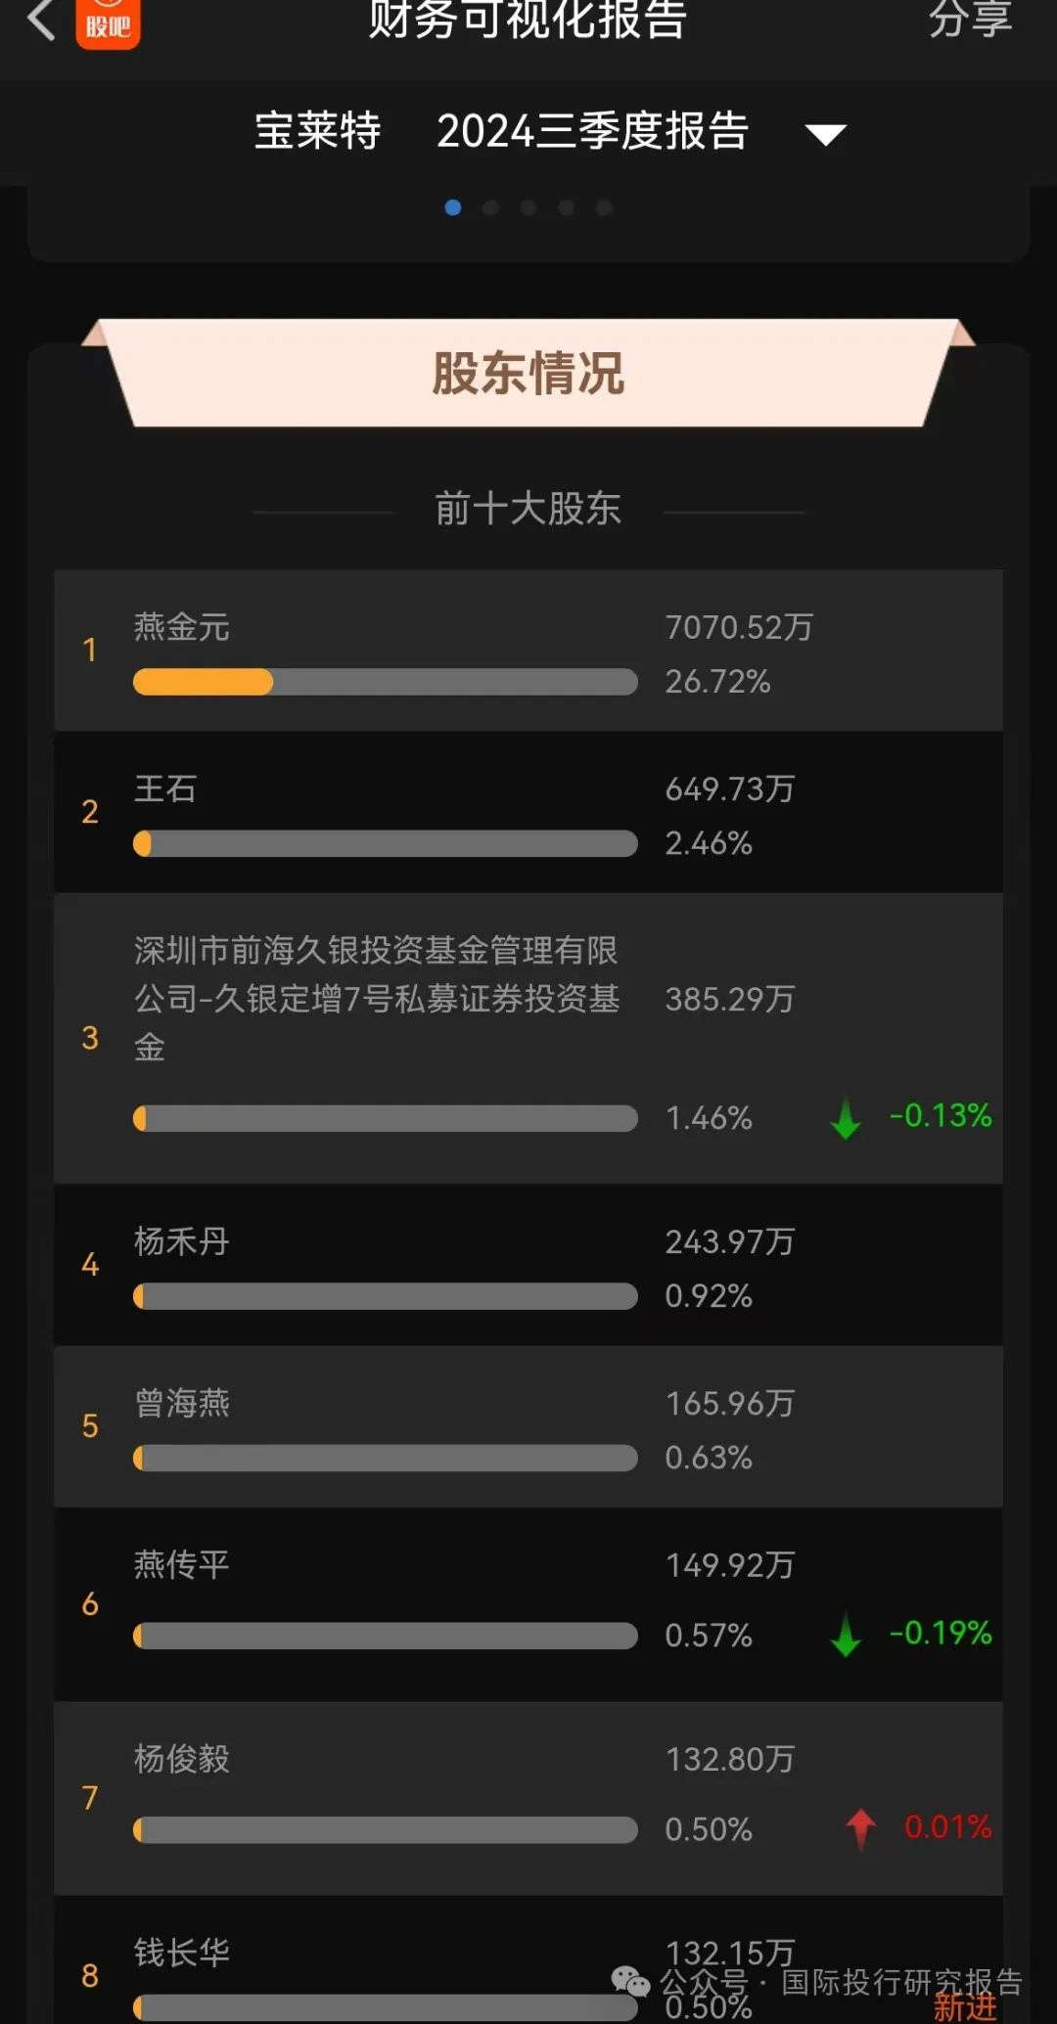Tap the 宝莱特 stock name
This screenshot has width=1057, height=2024.
tap(317, 132)
